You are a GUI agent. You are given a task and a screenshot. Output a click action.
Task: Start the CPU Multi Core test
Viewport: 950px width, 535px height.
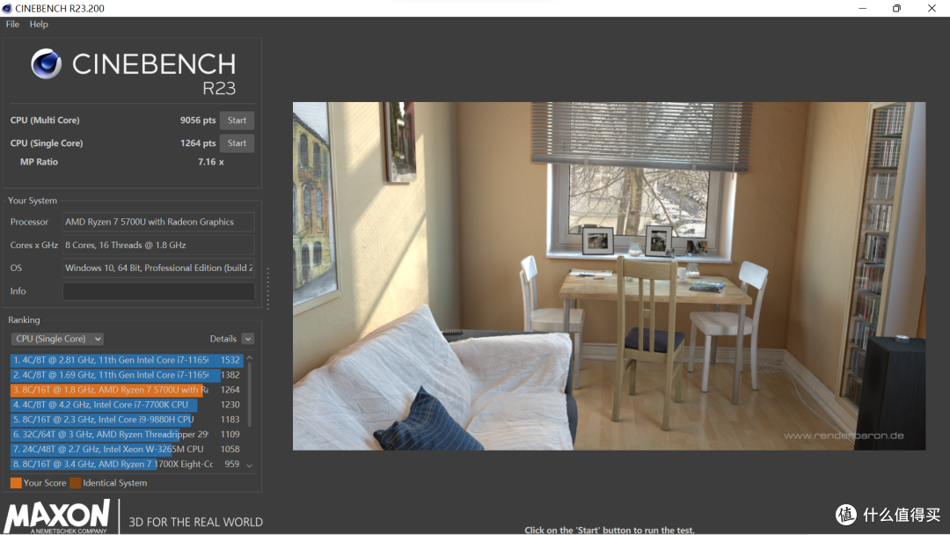point(237,120)
